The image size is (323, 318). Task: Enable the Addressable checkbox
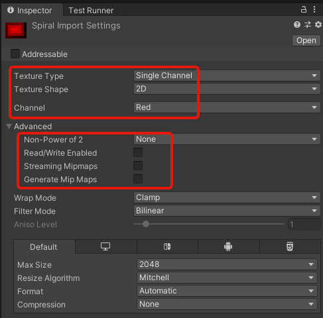pos(15,54)
